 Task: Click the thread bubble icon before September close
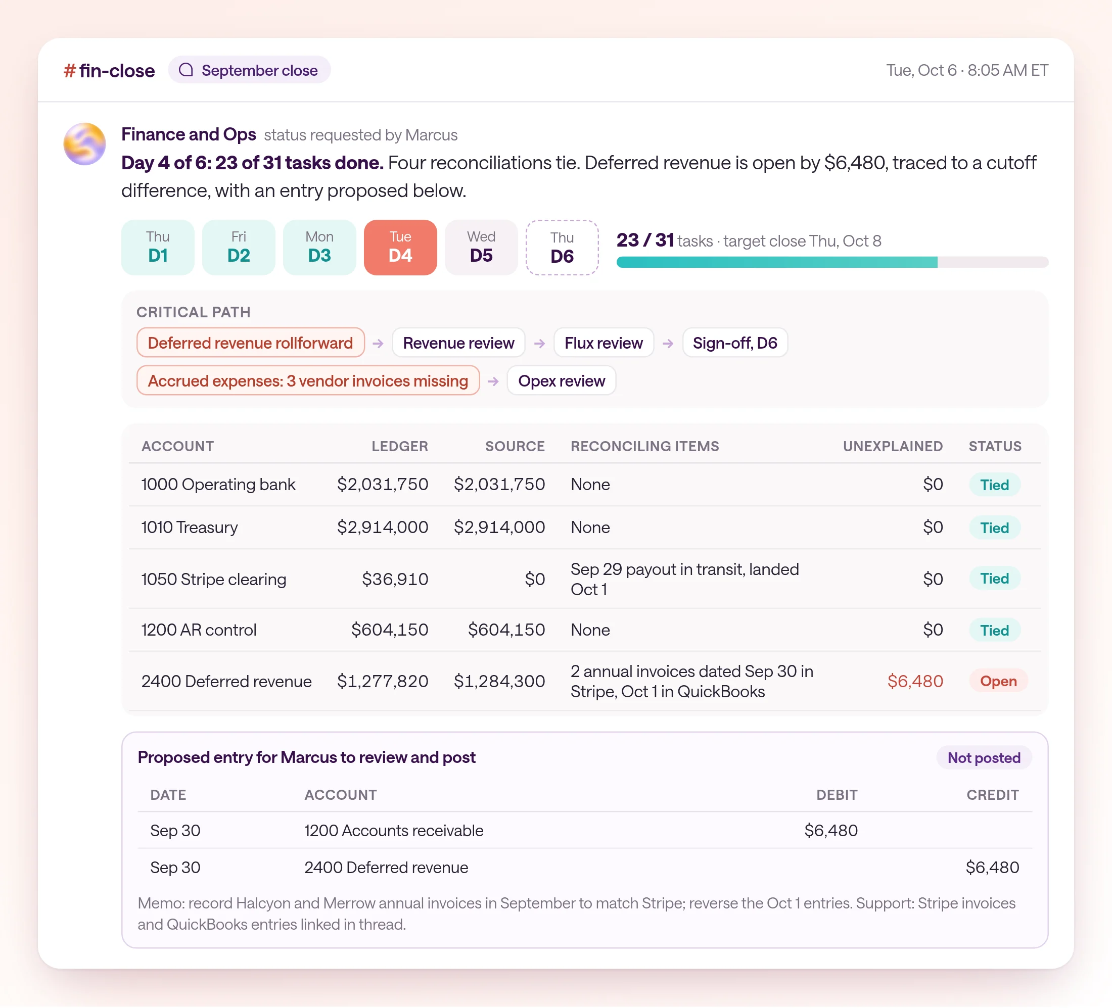(x=186, y=70)
